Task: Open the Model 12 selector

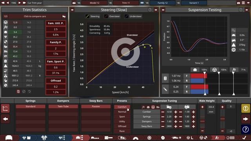Action: coord(95,3)
